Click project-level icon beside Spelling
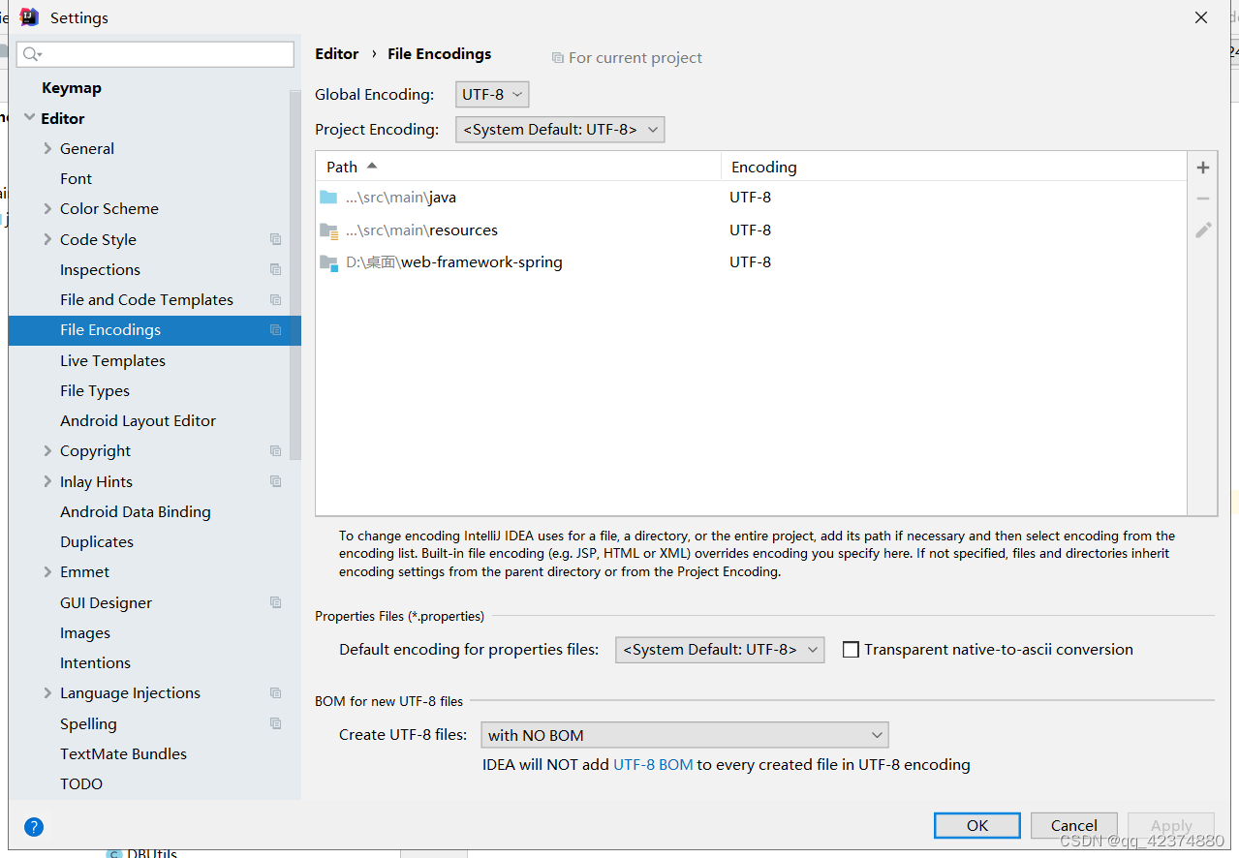 (x=276, y=723)
